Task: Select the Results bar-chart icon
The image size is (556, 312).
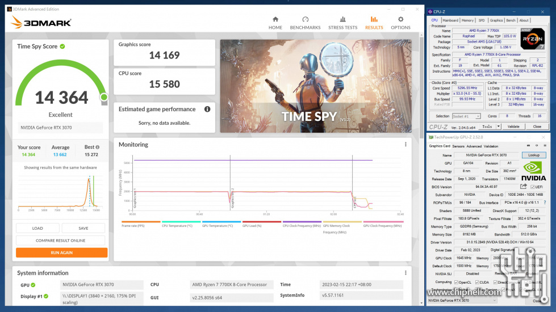Action: click(x=374, y=19)
